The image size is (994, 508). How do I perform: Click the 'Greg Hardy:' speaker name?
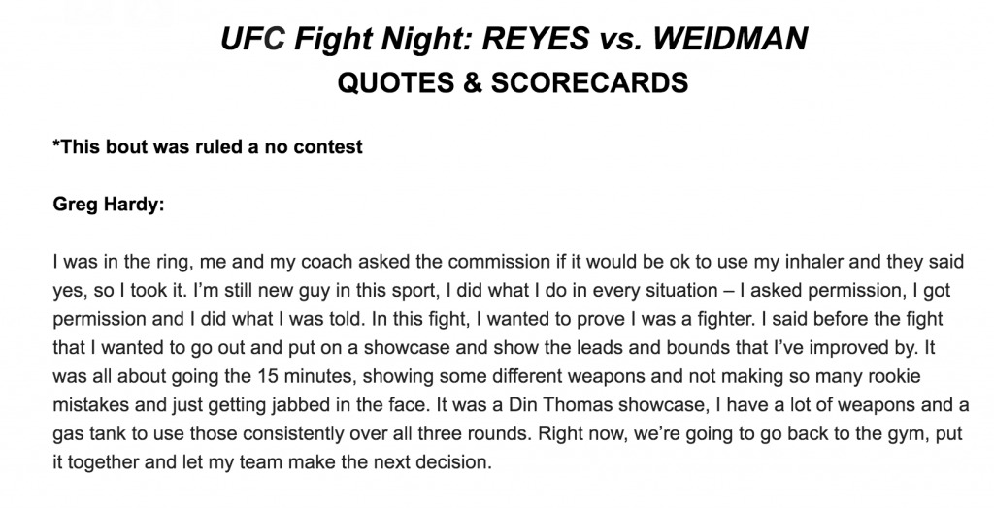click(x=109, y=205)
